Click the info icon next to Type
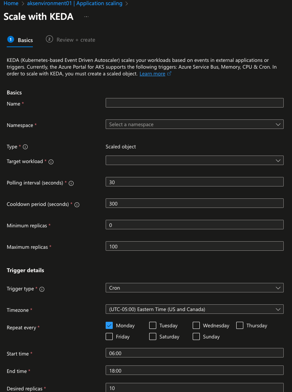 tap(25, 147)
